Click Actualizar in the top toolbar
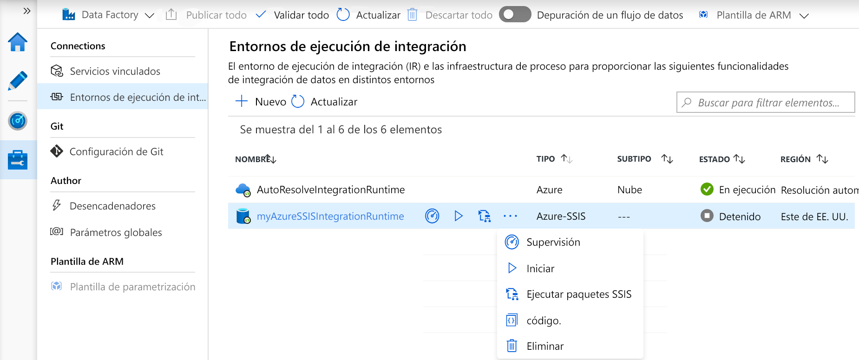859x360 pixels. pos(378,15)
